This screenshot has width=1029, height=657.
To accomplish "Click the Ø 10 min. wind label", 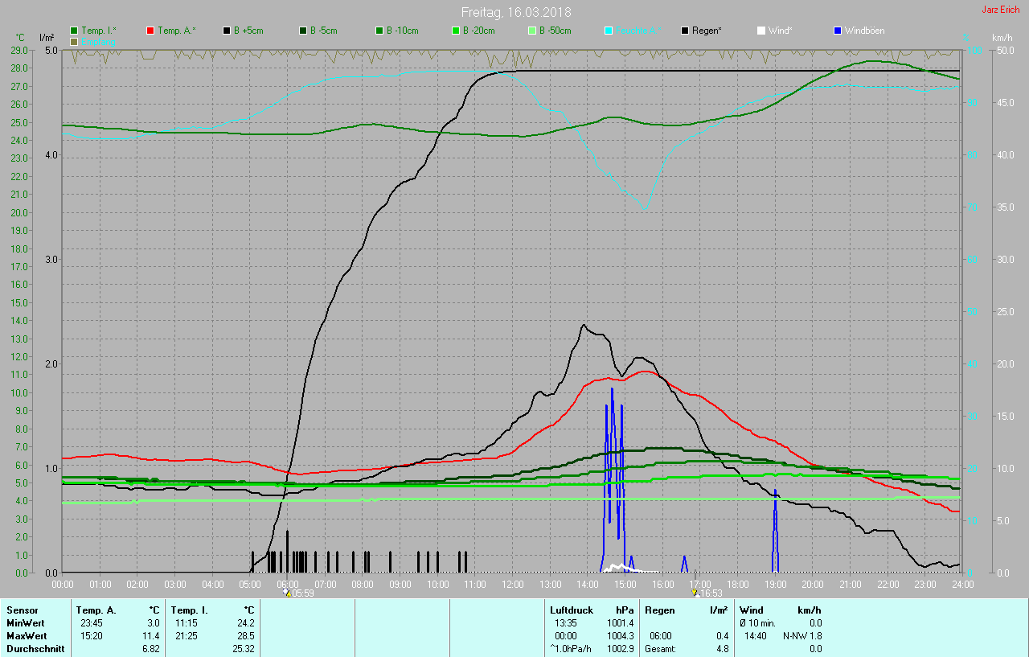I will (x=758, y=623).
